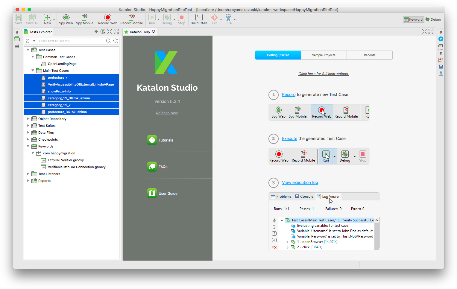Open the New dropdown arrow
The height and width of the screenshot is (289, 457).
pyautogui.click(x=54, y=20)
